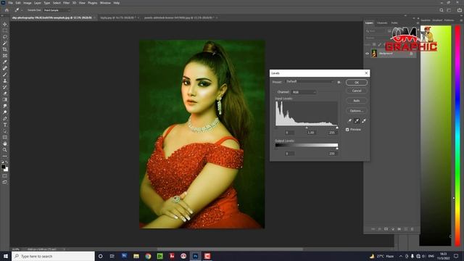The image size is (464, 261).
Task: Open the Levels preset options gear
Action: 339,82
